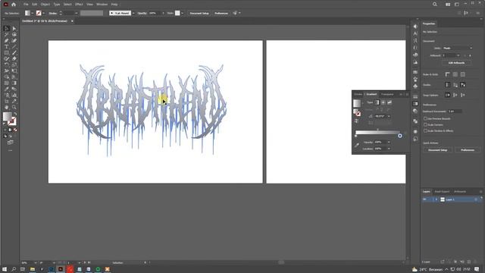Open gradient stop Location dropdown

tap(389, 149)
